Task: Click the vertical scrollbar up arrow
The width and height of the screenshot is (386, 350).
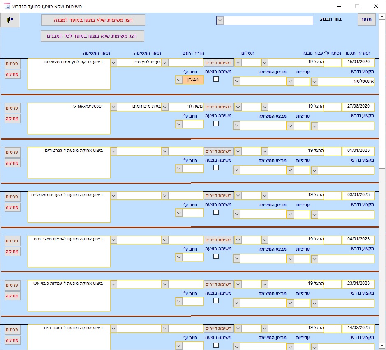Action: pos(382,17)
